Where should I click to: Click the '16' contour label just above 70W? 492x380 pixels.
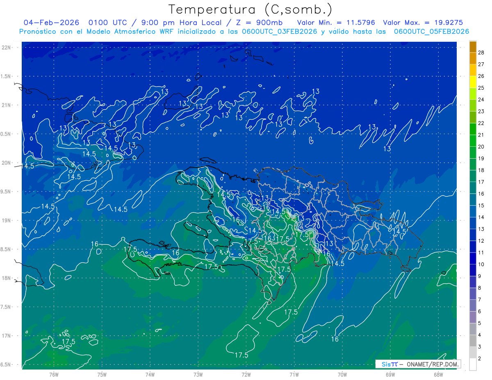pyautogui.click(x=335, y=339)
